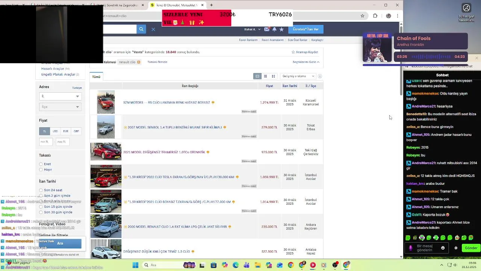Click the blue search magnifier button
The height and width of the screenshot is (271, 481).
coord(141,29)
